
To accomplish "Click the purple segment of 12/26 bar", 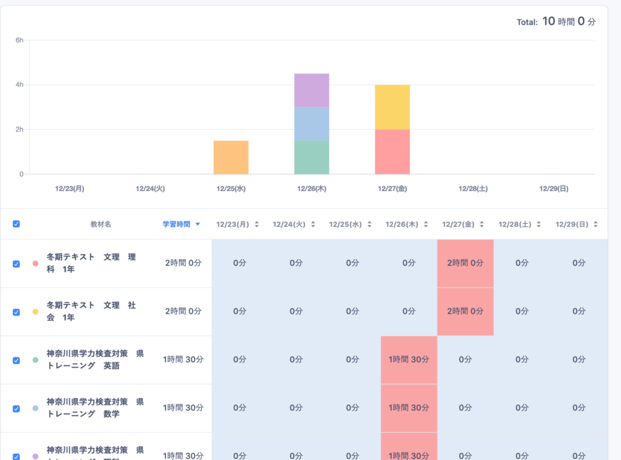I will click(312, 90).
